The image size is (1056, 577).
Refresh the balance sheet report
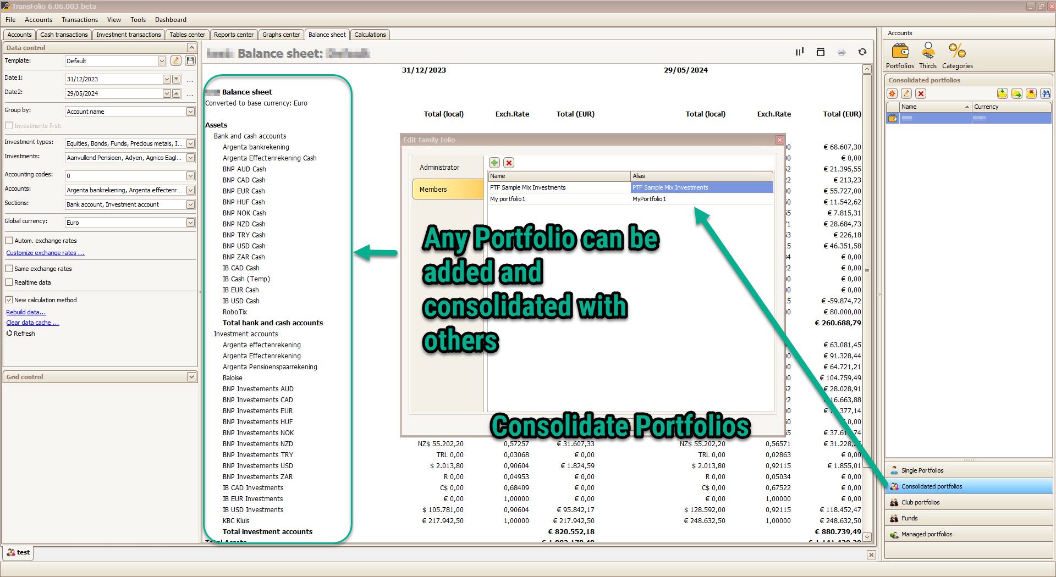[x=862, y=52]
